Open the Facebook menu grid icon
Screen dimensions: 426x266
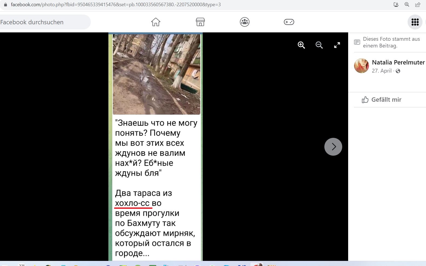click(415, 22)
